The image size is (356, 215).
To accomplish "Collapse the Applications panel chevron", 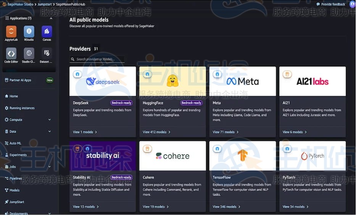I will point(51,18).
